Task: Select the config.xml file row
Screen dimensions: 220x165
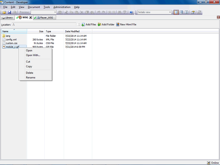Action: 11,40
